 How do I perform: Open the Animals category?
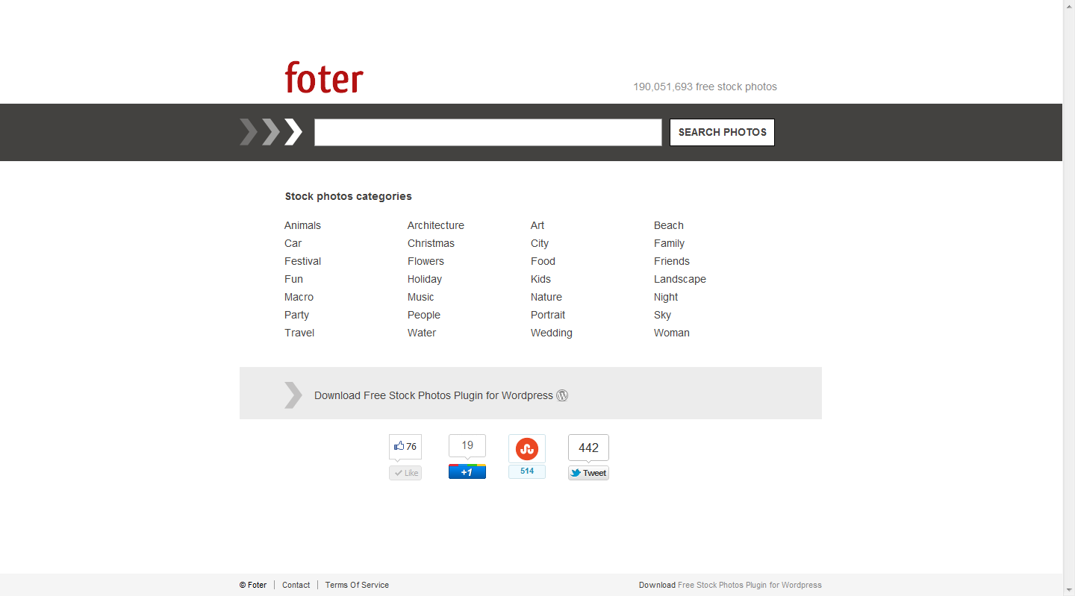click(x=302, y=225)
